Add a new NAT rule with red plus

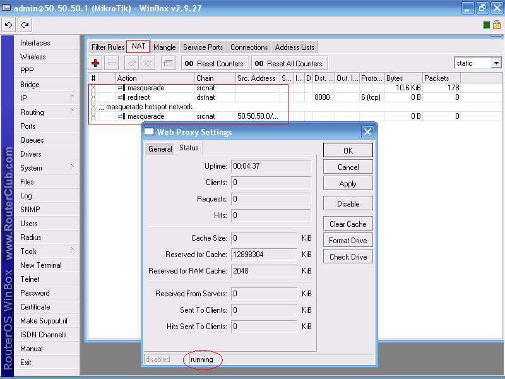coord(95,63)
